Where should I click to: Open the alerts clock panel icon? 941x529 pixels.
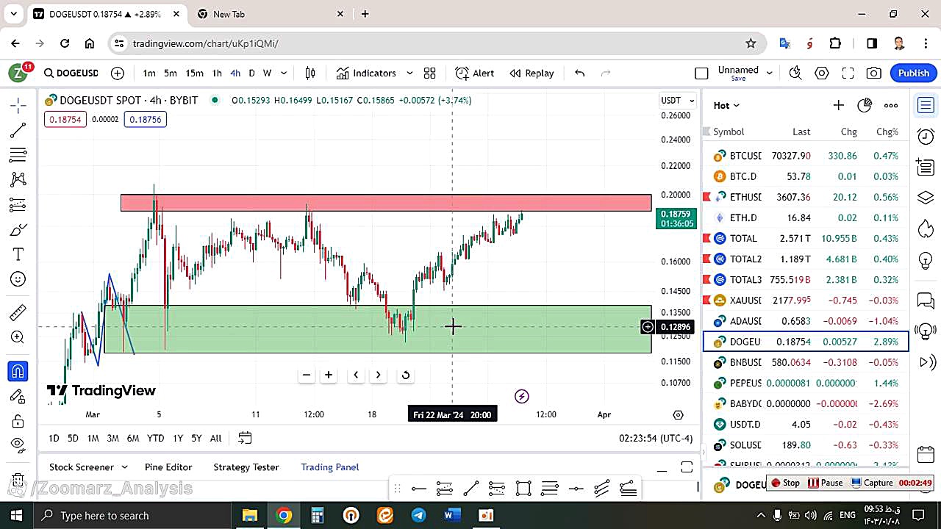(926, 137)
